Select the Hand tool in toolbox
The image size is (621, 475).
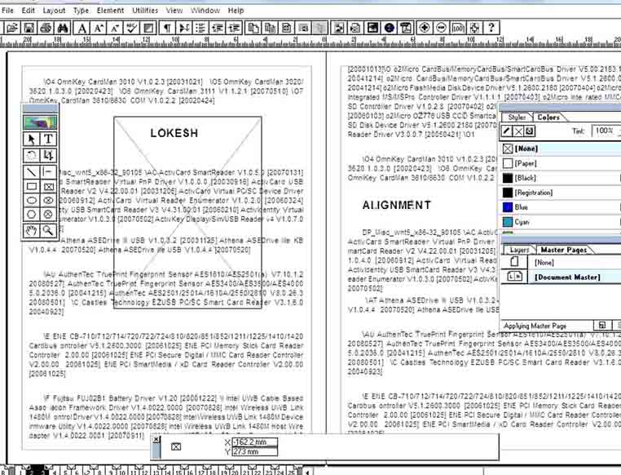(x=32, y=231)
